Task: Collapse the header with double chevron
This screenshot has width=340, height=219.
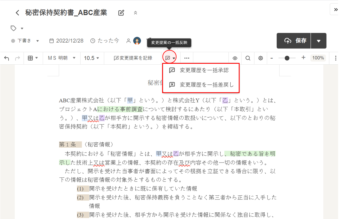Action: (136, 13)
